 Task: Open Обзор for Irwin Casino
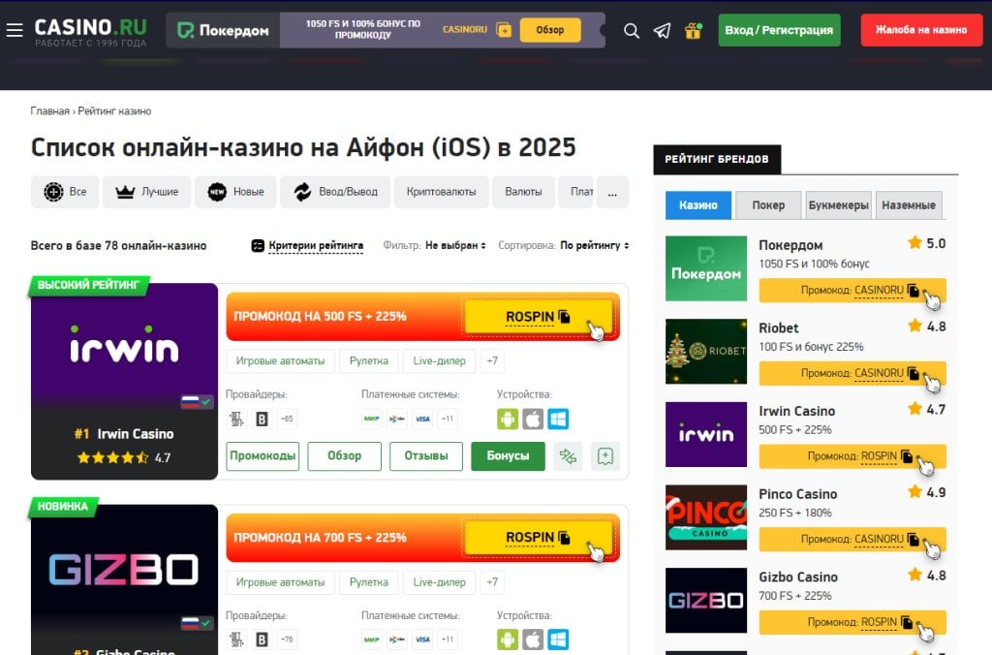344,456
